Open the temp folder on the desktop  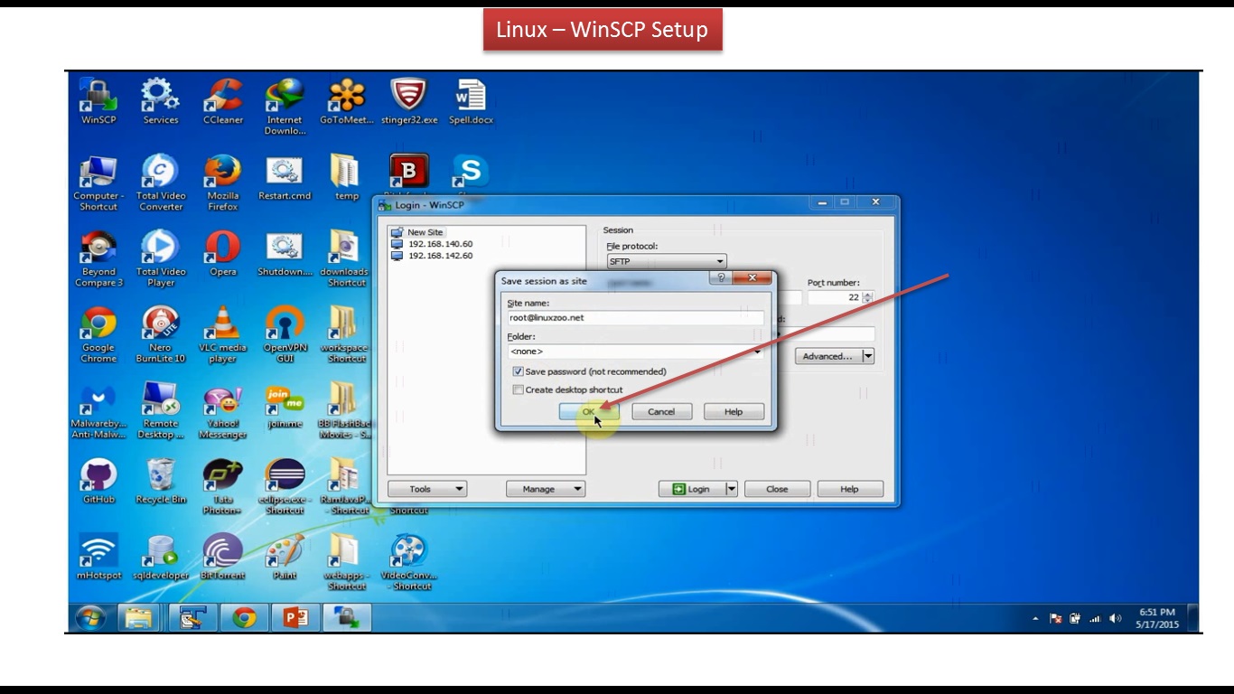[347, 177]
